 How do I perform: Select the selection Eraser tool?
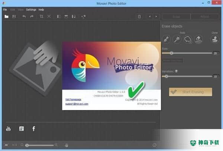pyautogui.click(x=198, y=39)
